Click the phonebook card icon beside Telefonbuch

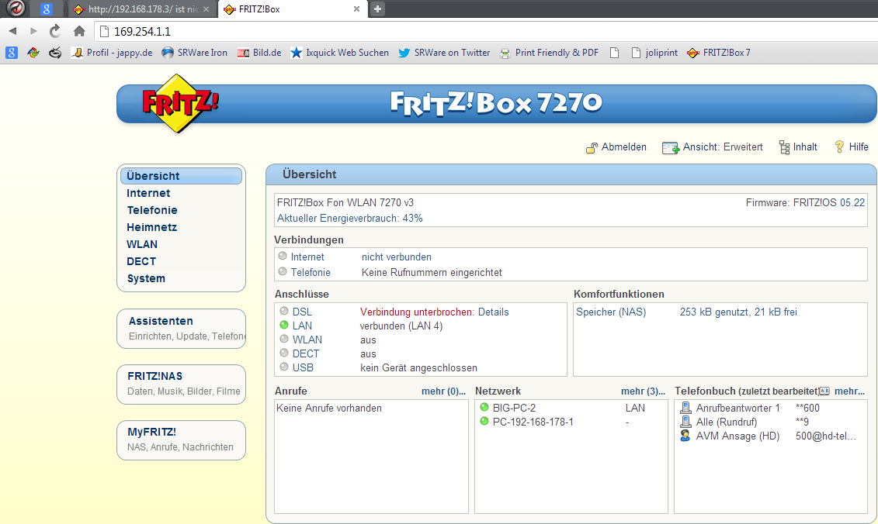click(x=824, y=391)
